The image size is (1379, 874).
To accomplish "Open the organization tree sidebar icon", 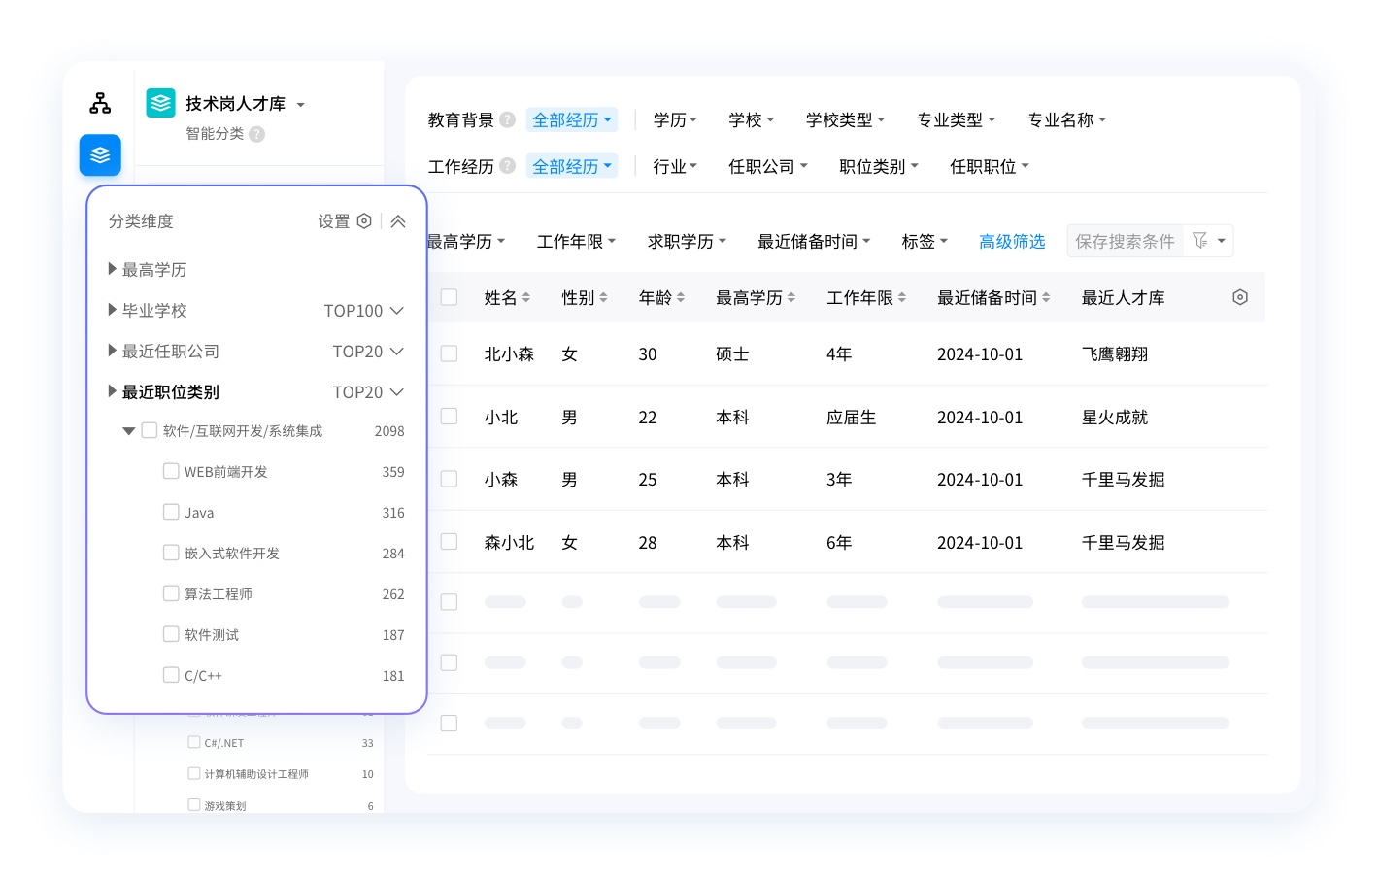I will tap(100, 103).
